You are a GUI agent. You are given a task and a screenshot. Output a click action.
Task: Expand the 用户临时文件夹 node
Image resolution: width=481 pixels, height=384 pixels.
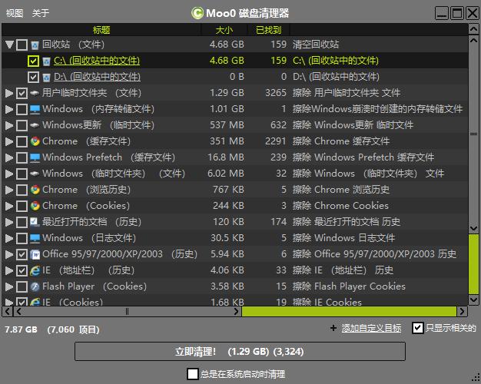[9, 93]
